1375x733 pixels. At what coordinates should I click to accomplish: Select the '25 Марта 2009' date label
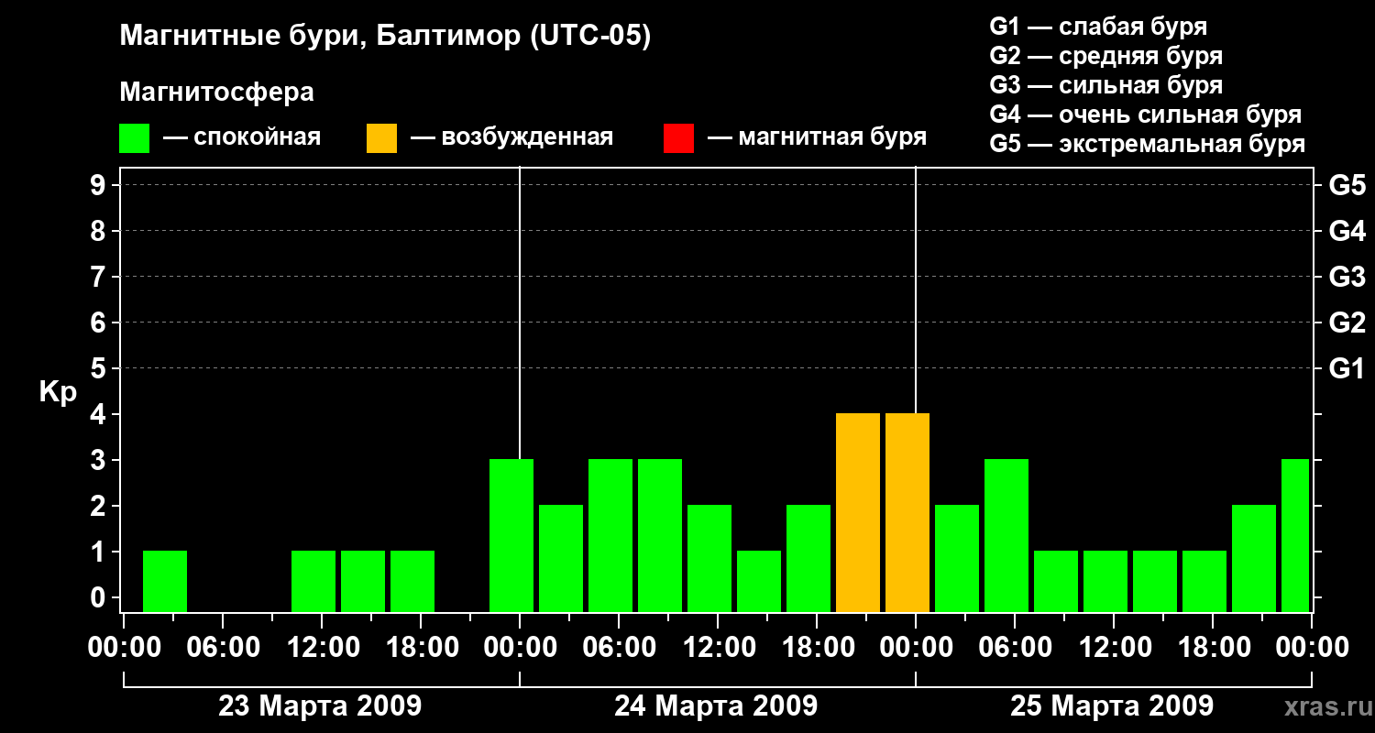(x=1111, y=706)
